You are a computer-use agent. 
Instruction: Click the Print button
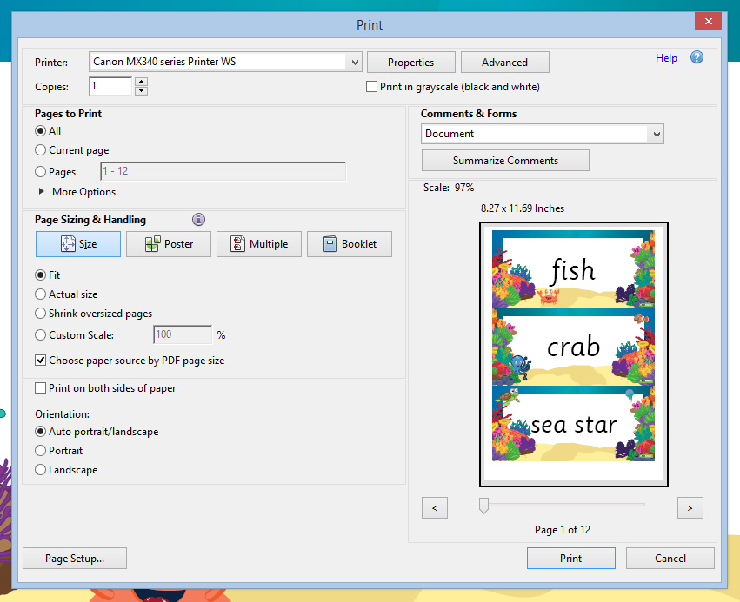[571, 559]
